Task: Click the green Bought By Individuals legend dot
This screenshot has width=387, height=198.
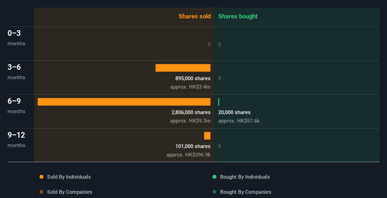Action: 214,177
